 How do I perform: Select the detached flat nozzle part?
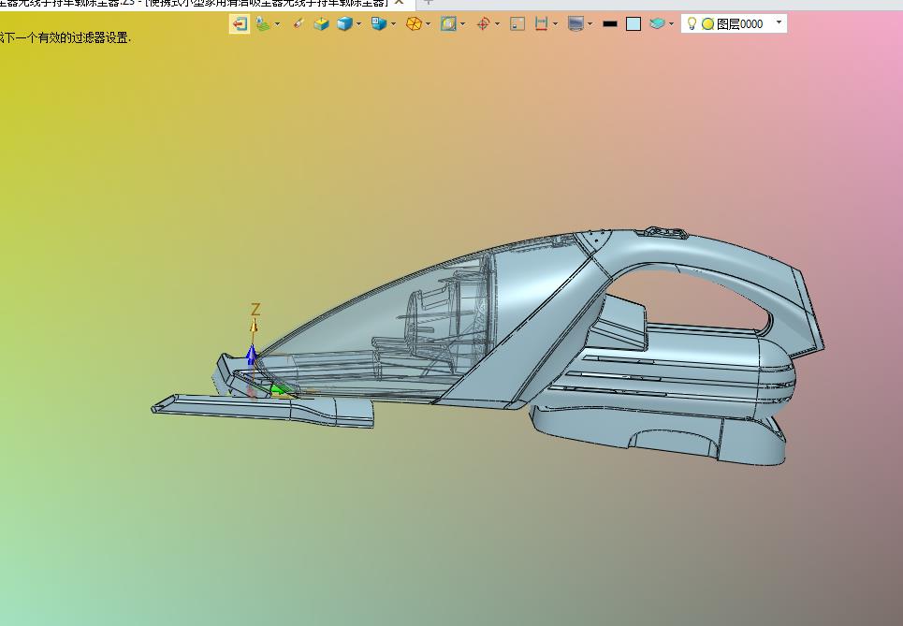(262, 410)
